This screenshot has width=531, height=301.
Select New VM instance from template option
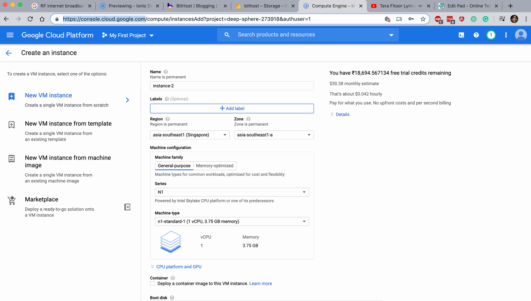pos(68,124)
